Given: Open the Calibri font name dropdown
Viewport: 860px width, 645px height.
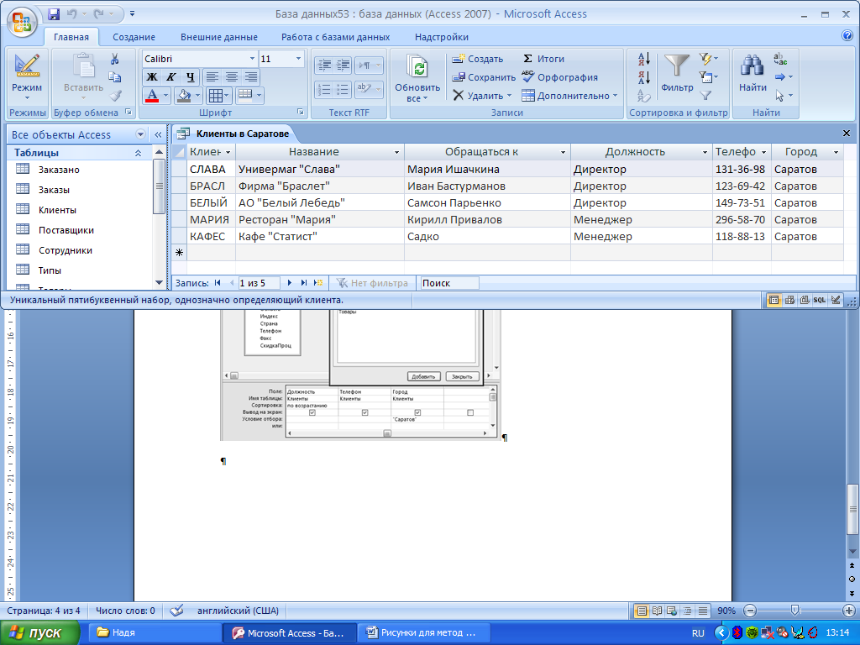Looking at the screenshot, I should pos(252,59).
